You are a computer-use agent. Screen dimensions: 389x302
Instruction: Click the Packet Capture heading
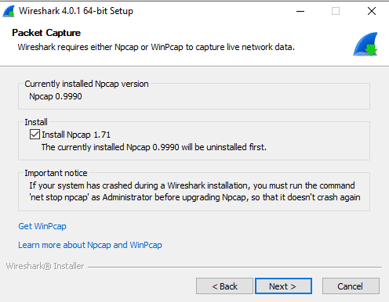46,33
